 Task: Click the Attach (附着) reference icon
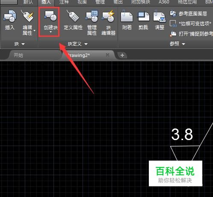127,20
